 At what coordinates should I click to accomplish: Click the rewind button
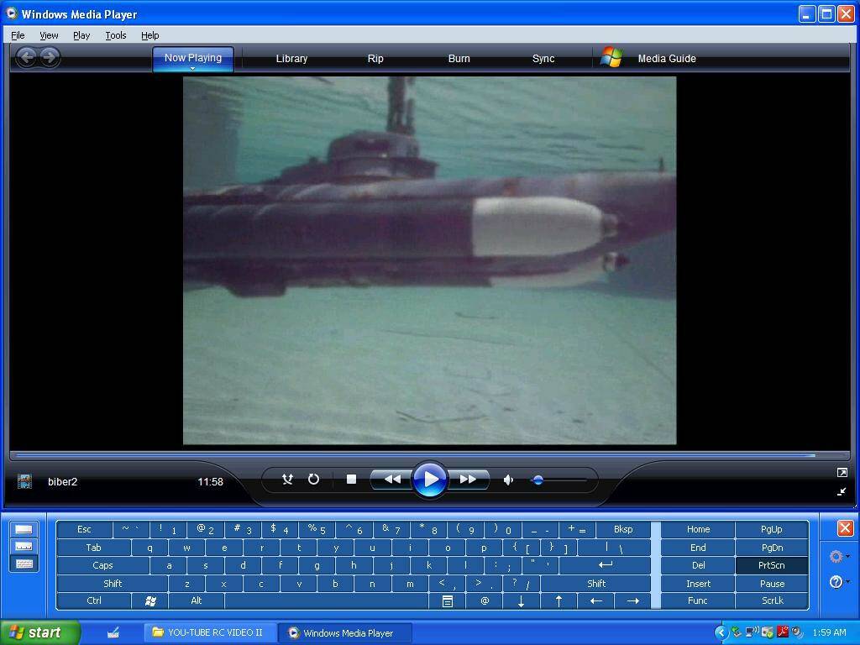tap(391, 480)
